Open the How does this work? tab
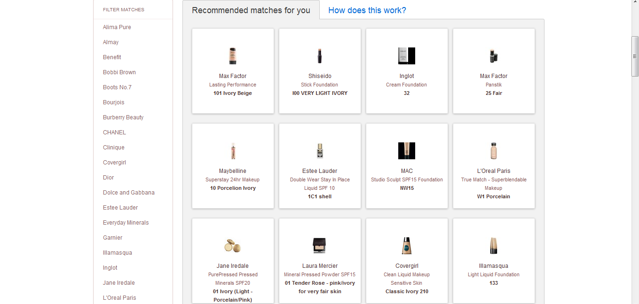 367,10
